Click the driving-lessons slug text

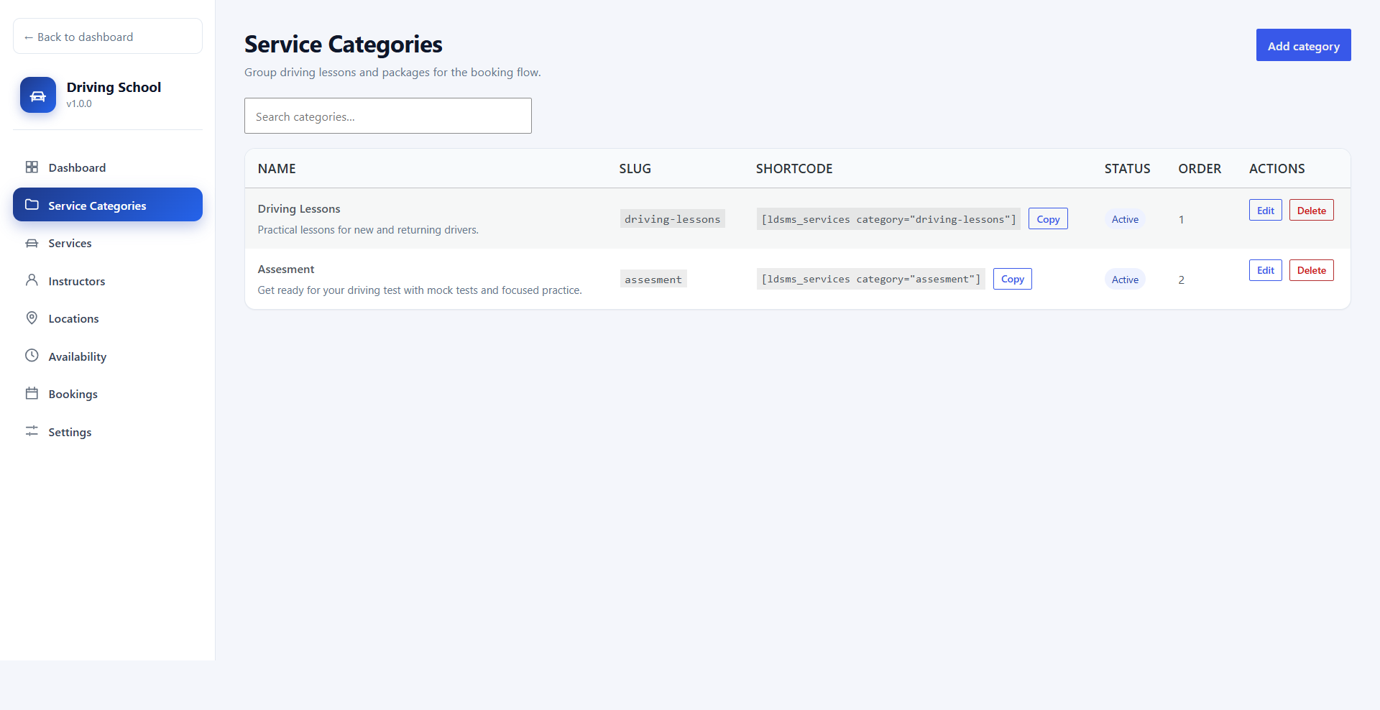672,219
